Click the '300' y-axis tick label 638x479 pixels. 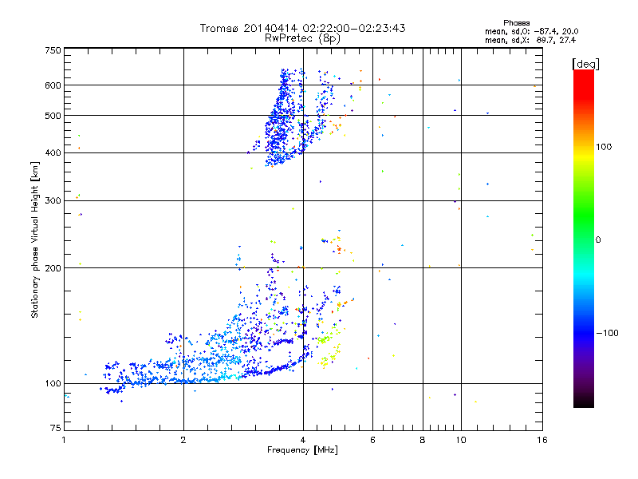53,200
